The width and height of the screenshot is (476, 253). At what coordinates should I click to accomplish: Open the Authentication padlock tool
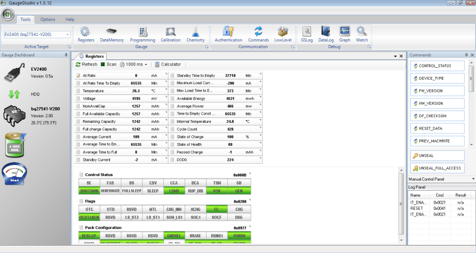click(228, 34)
